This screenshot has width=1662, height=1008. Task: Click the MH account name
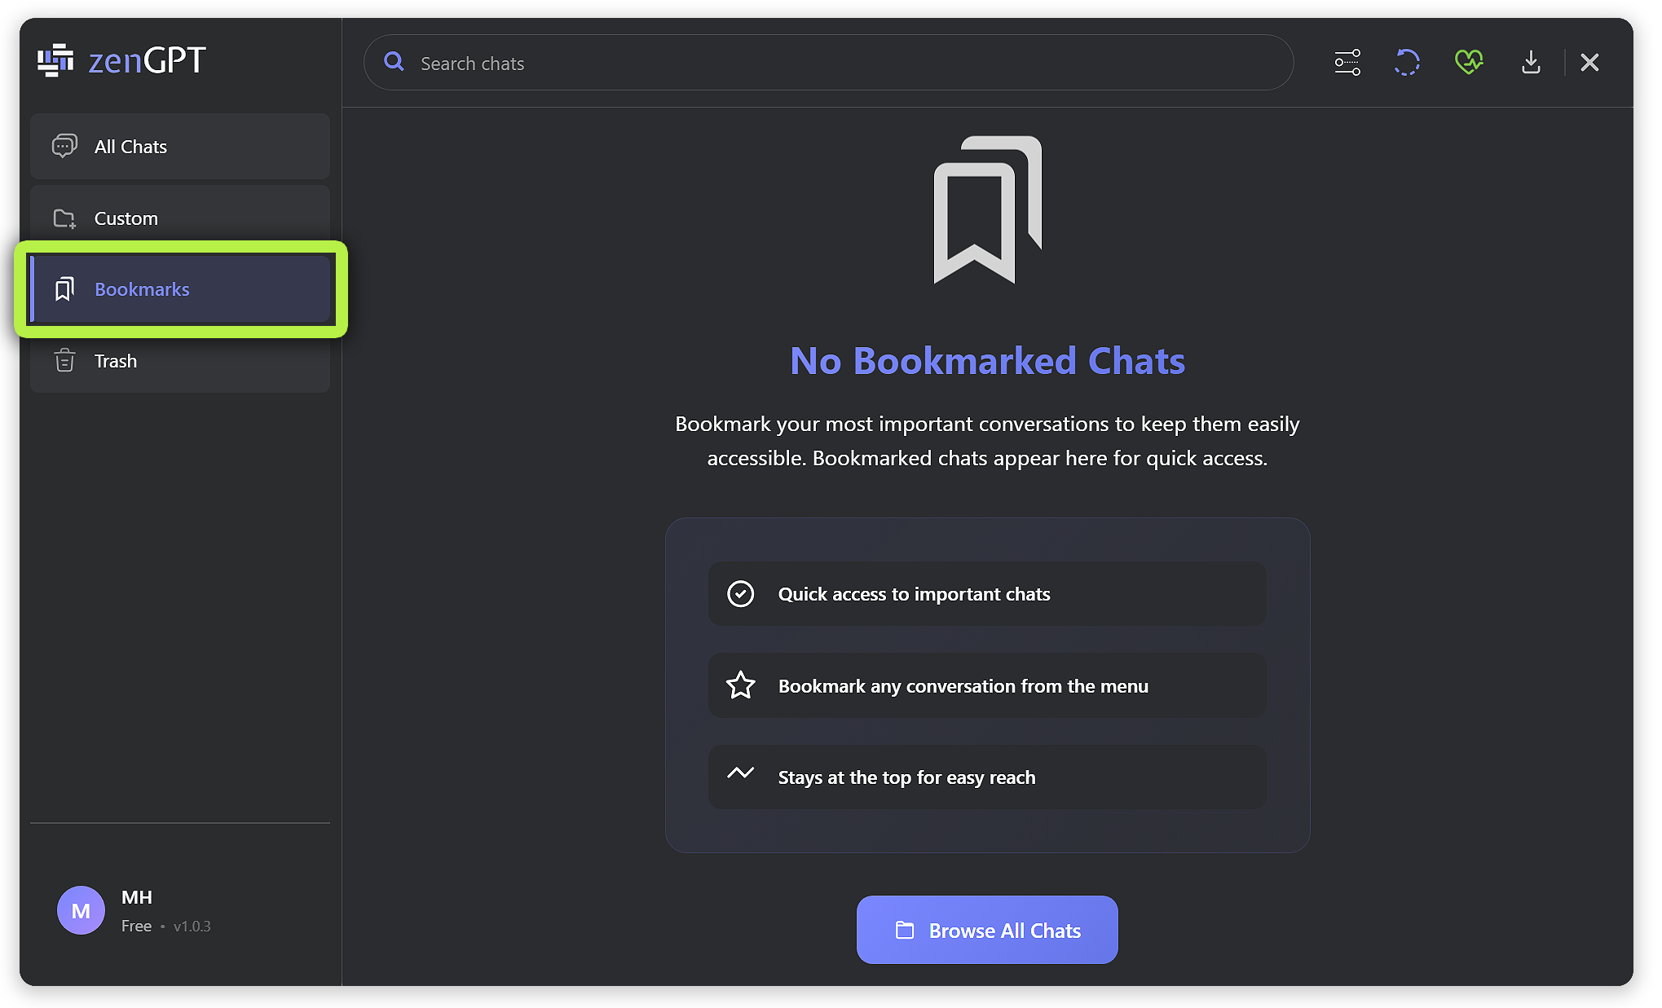point(137,897)
